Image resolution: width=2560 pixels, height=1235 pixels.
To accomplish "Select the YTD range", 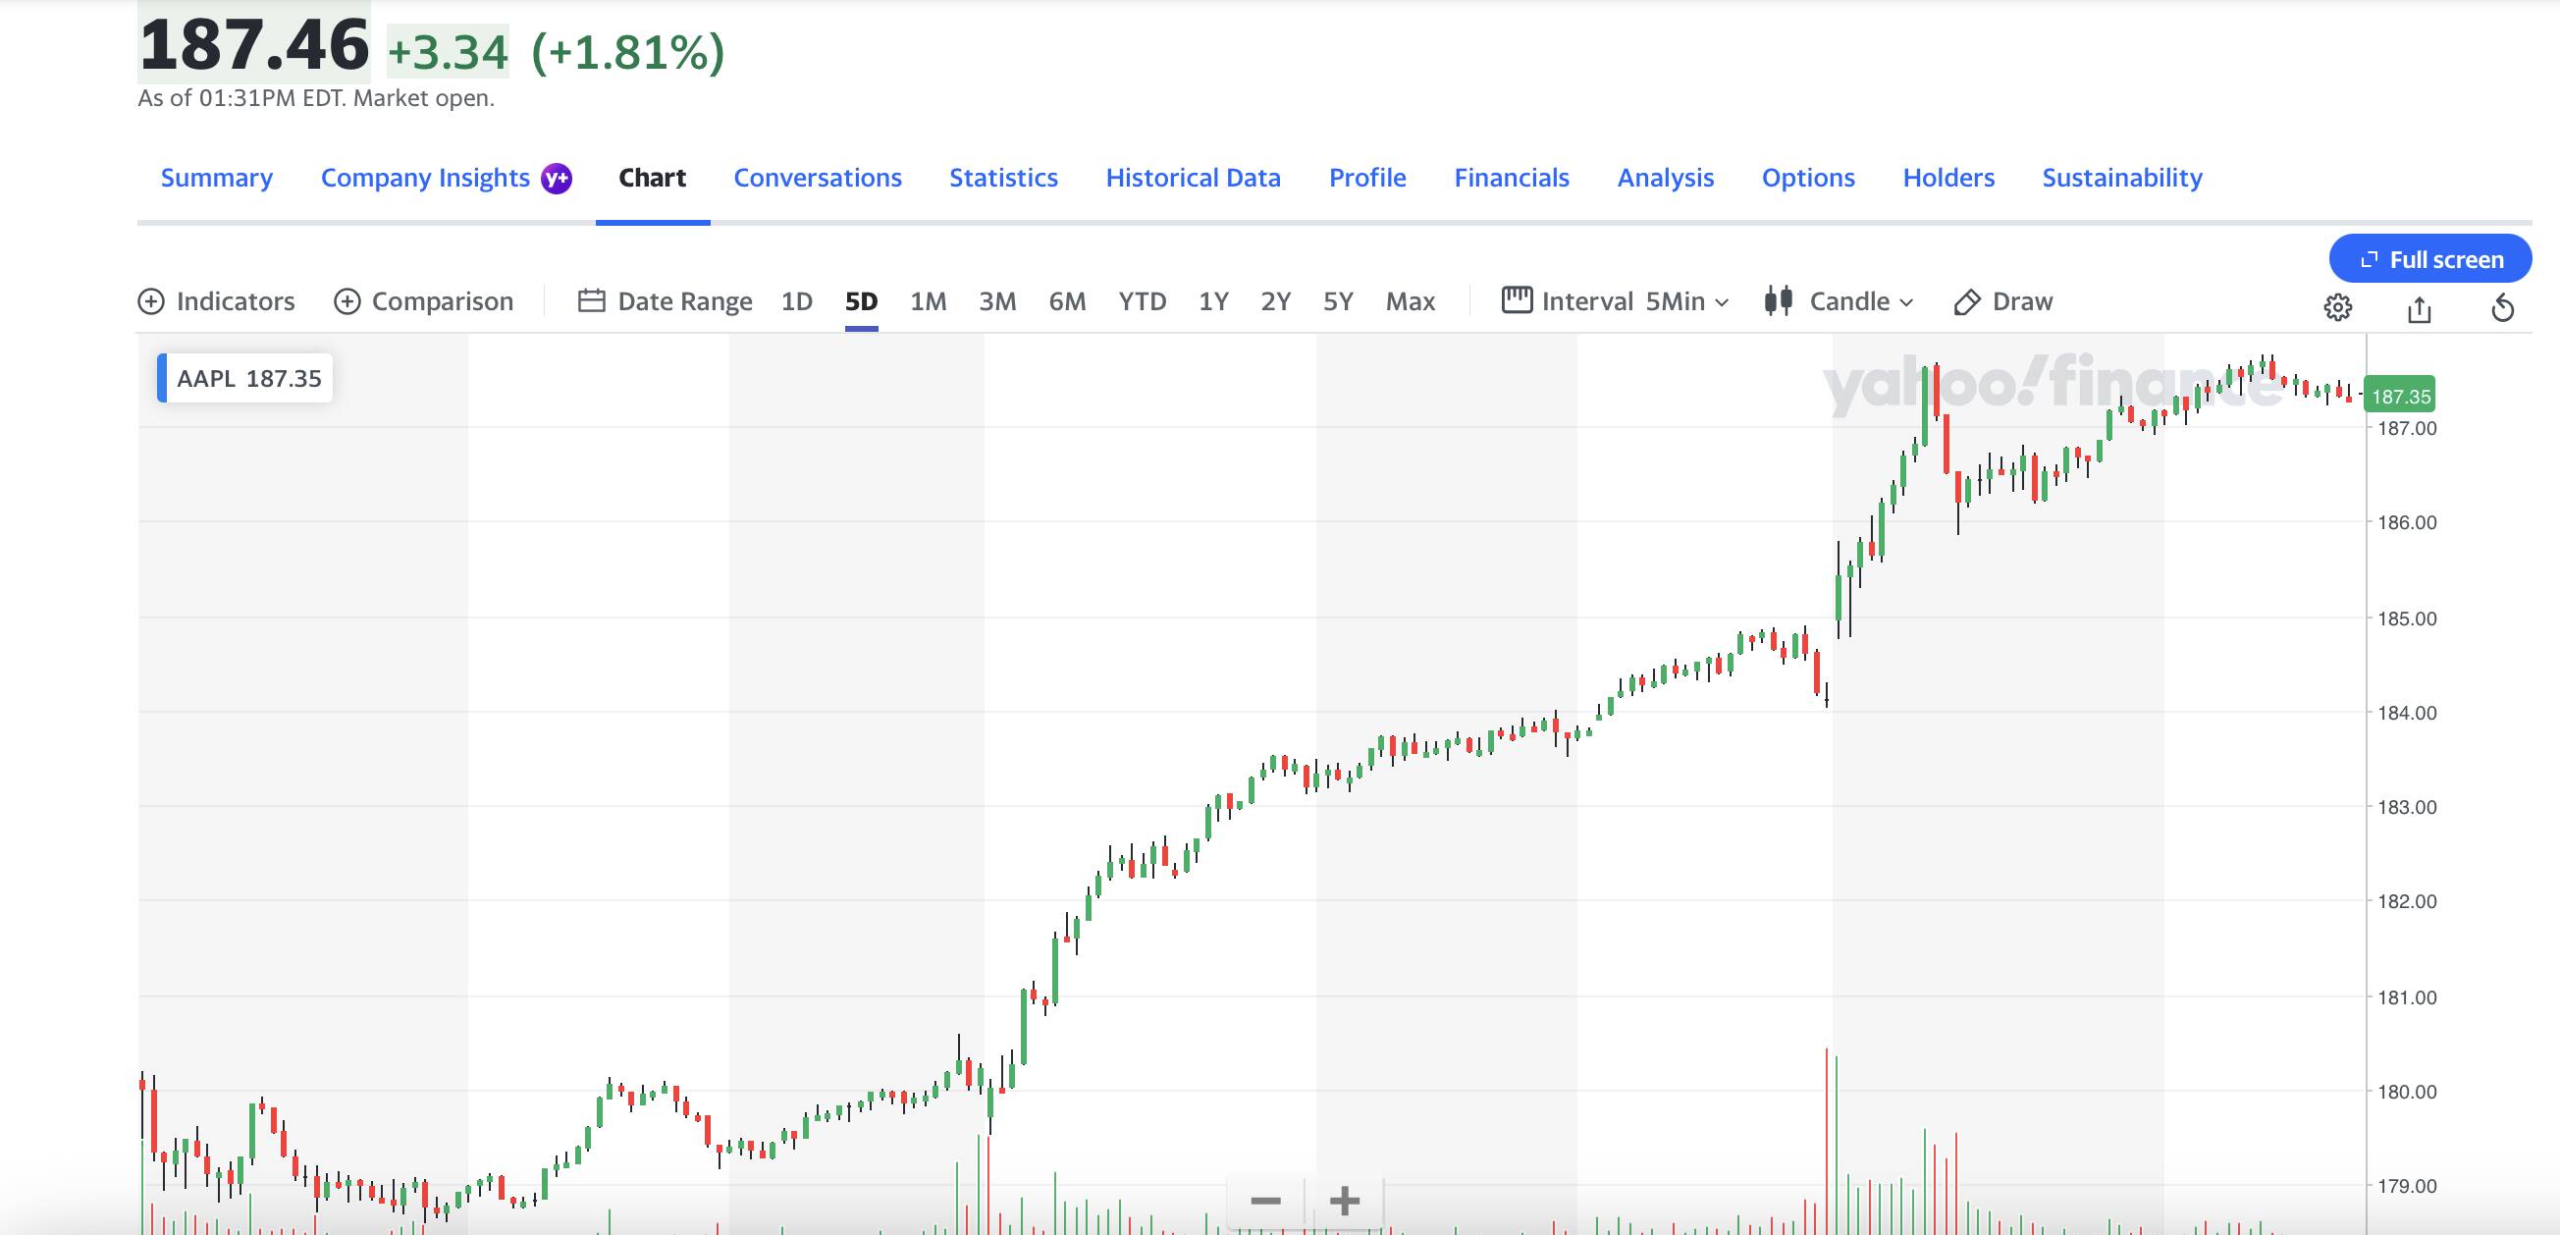I will 1142,301.
